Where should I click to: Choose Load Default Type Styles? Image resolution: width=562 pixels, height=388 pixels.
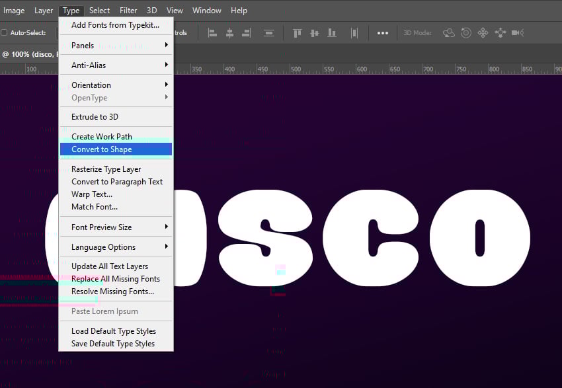click(x=116, y=331)
